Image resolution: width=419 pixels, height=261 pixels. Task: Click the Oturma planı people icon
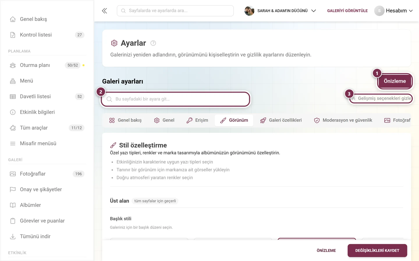13,65
